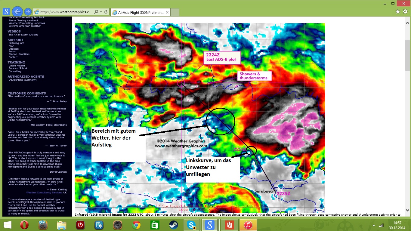
Task: Open the speaker app taskbar icon
Action: pos(117,225)
